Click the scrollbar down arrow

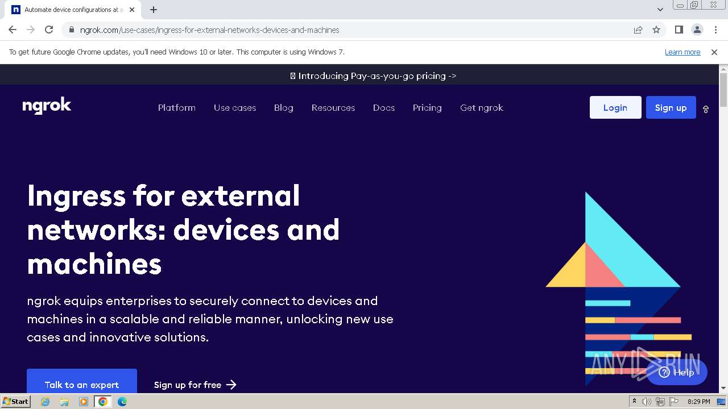tap(723, 389)
